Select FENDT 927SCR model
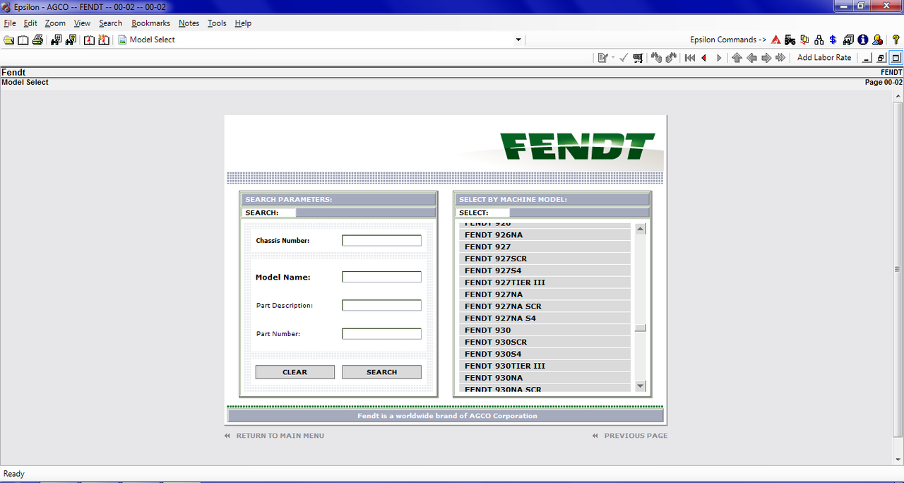Screen dimensions: 904x483 (545, 258)
